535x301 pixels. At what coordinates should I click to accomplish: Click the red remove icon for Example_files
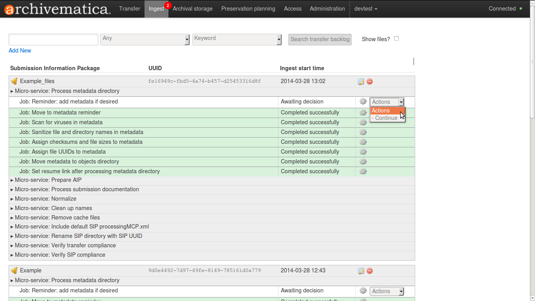tap(369, 82)
